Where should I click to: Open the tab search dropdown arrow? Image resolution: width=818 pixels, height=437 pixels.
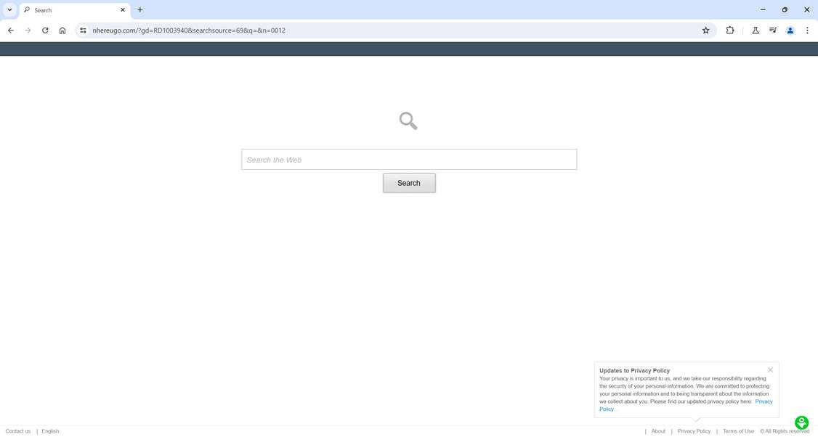point(9,10)
